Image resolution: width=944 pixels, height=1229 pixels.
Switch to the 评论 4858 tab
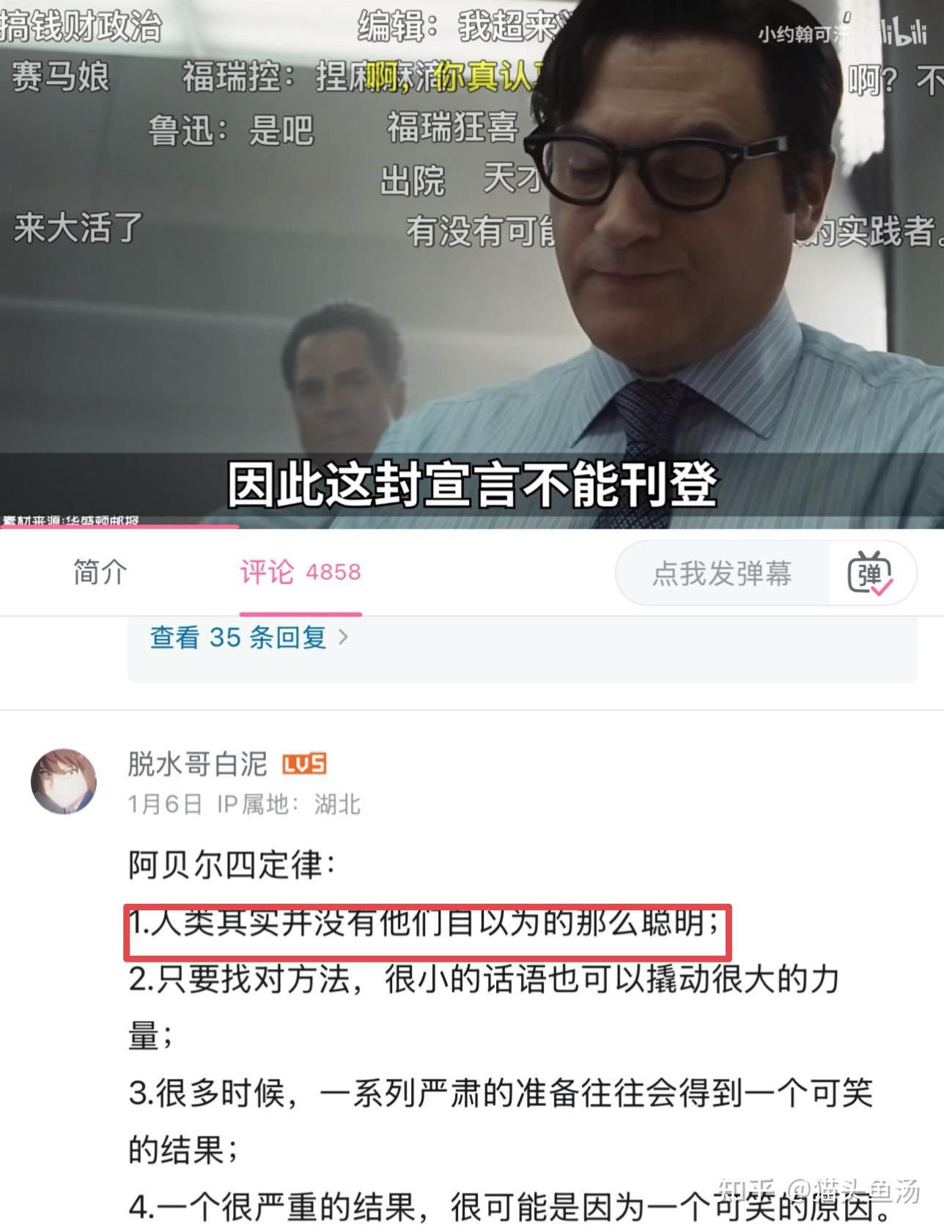[x=300, y=572]
